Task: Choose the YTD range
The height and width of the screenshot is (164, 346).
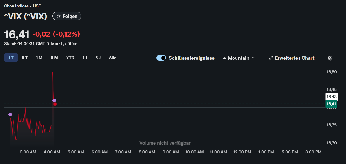Action: point(70,58)
